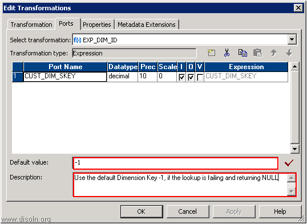
Task: Click the decimal datatype cell
Action: click(122, 77)
